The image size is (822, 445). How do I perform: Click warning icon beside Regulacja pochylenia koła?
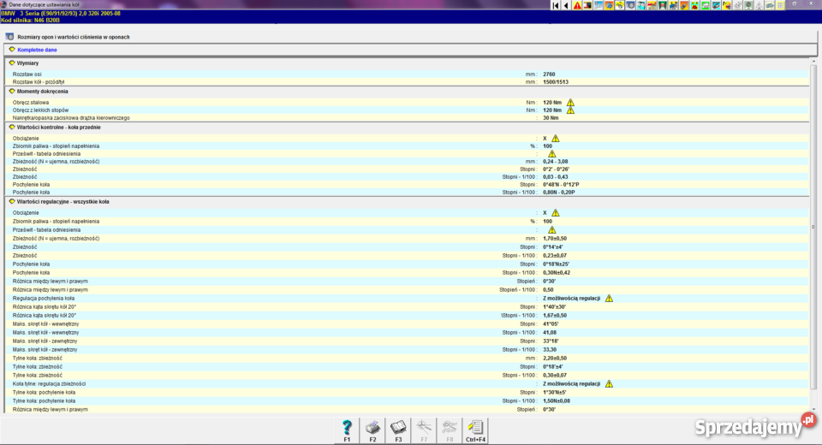coord(609,299)
